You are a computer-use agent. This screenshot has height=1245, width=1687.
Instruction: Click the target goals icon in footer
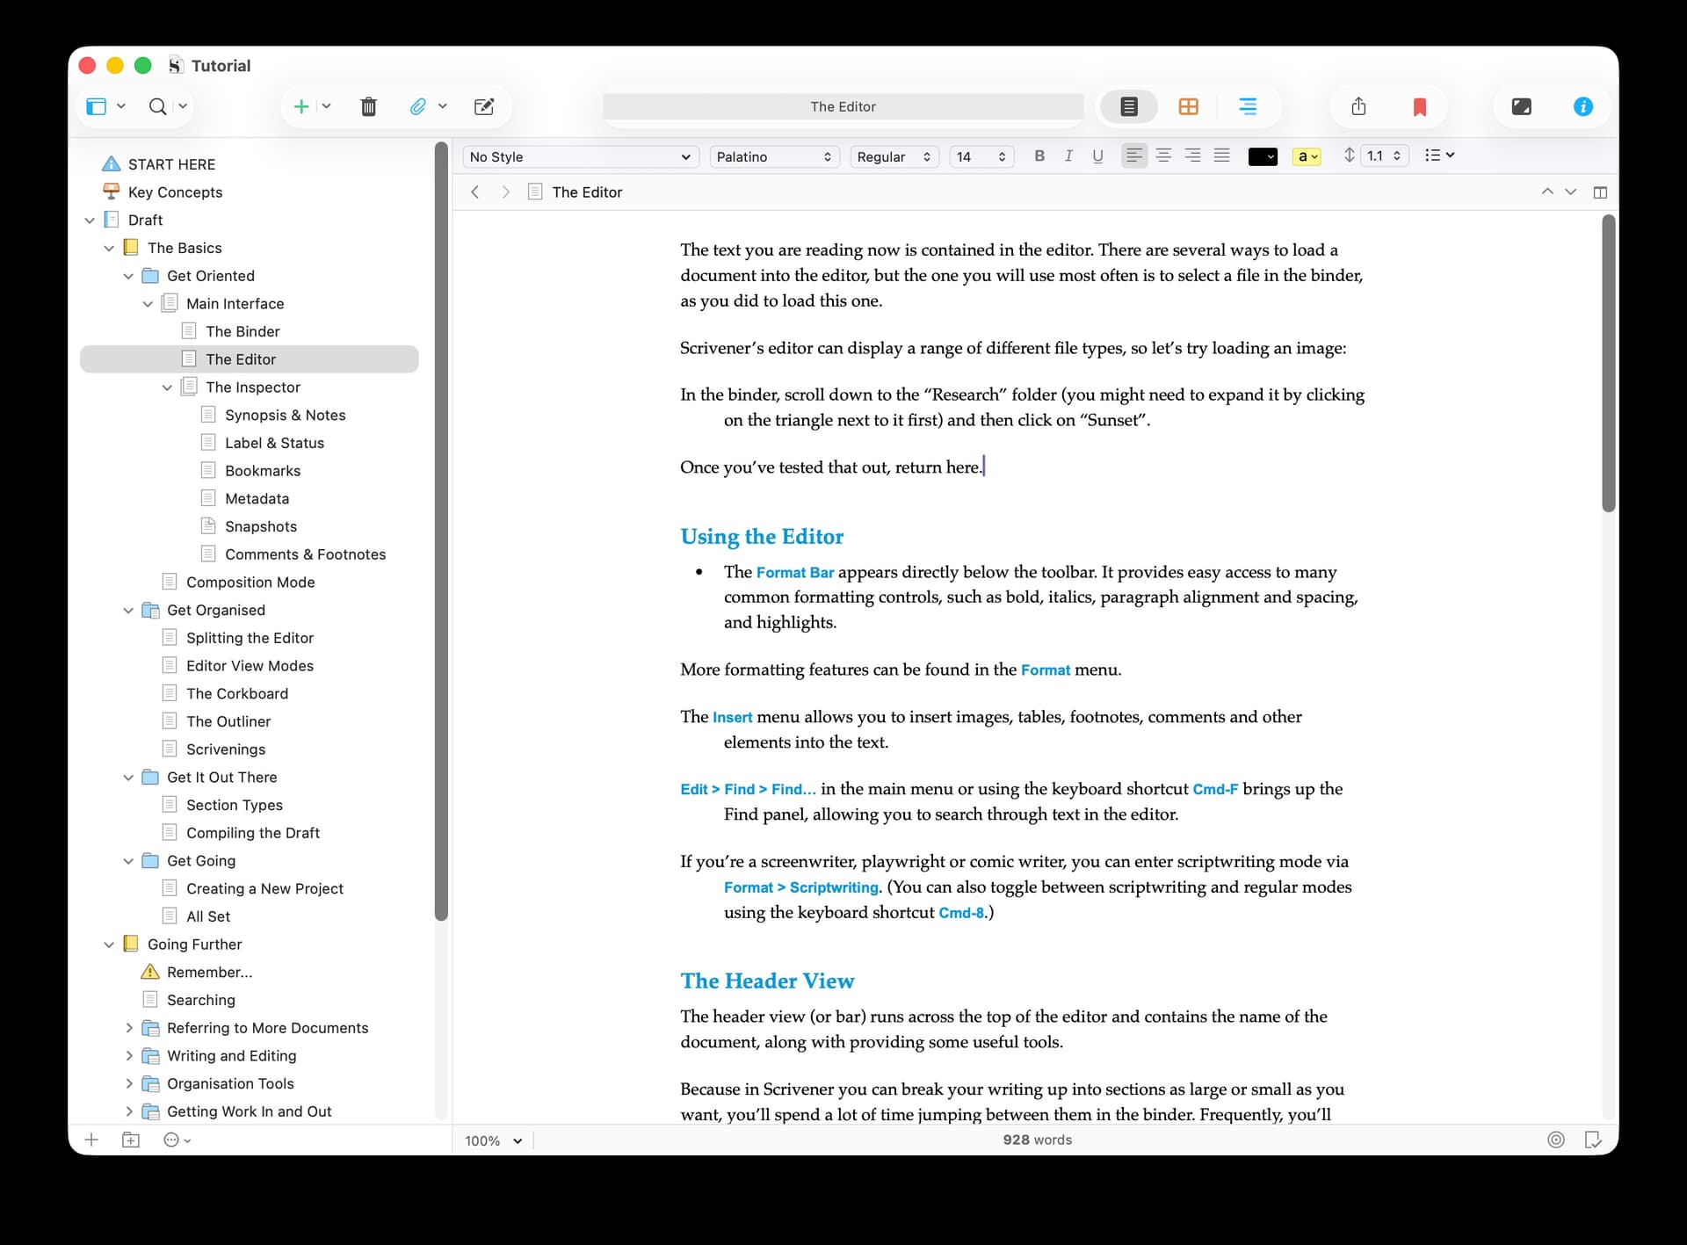1555,1140
